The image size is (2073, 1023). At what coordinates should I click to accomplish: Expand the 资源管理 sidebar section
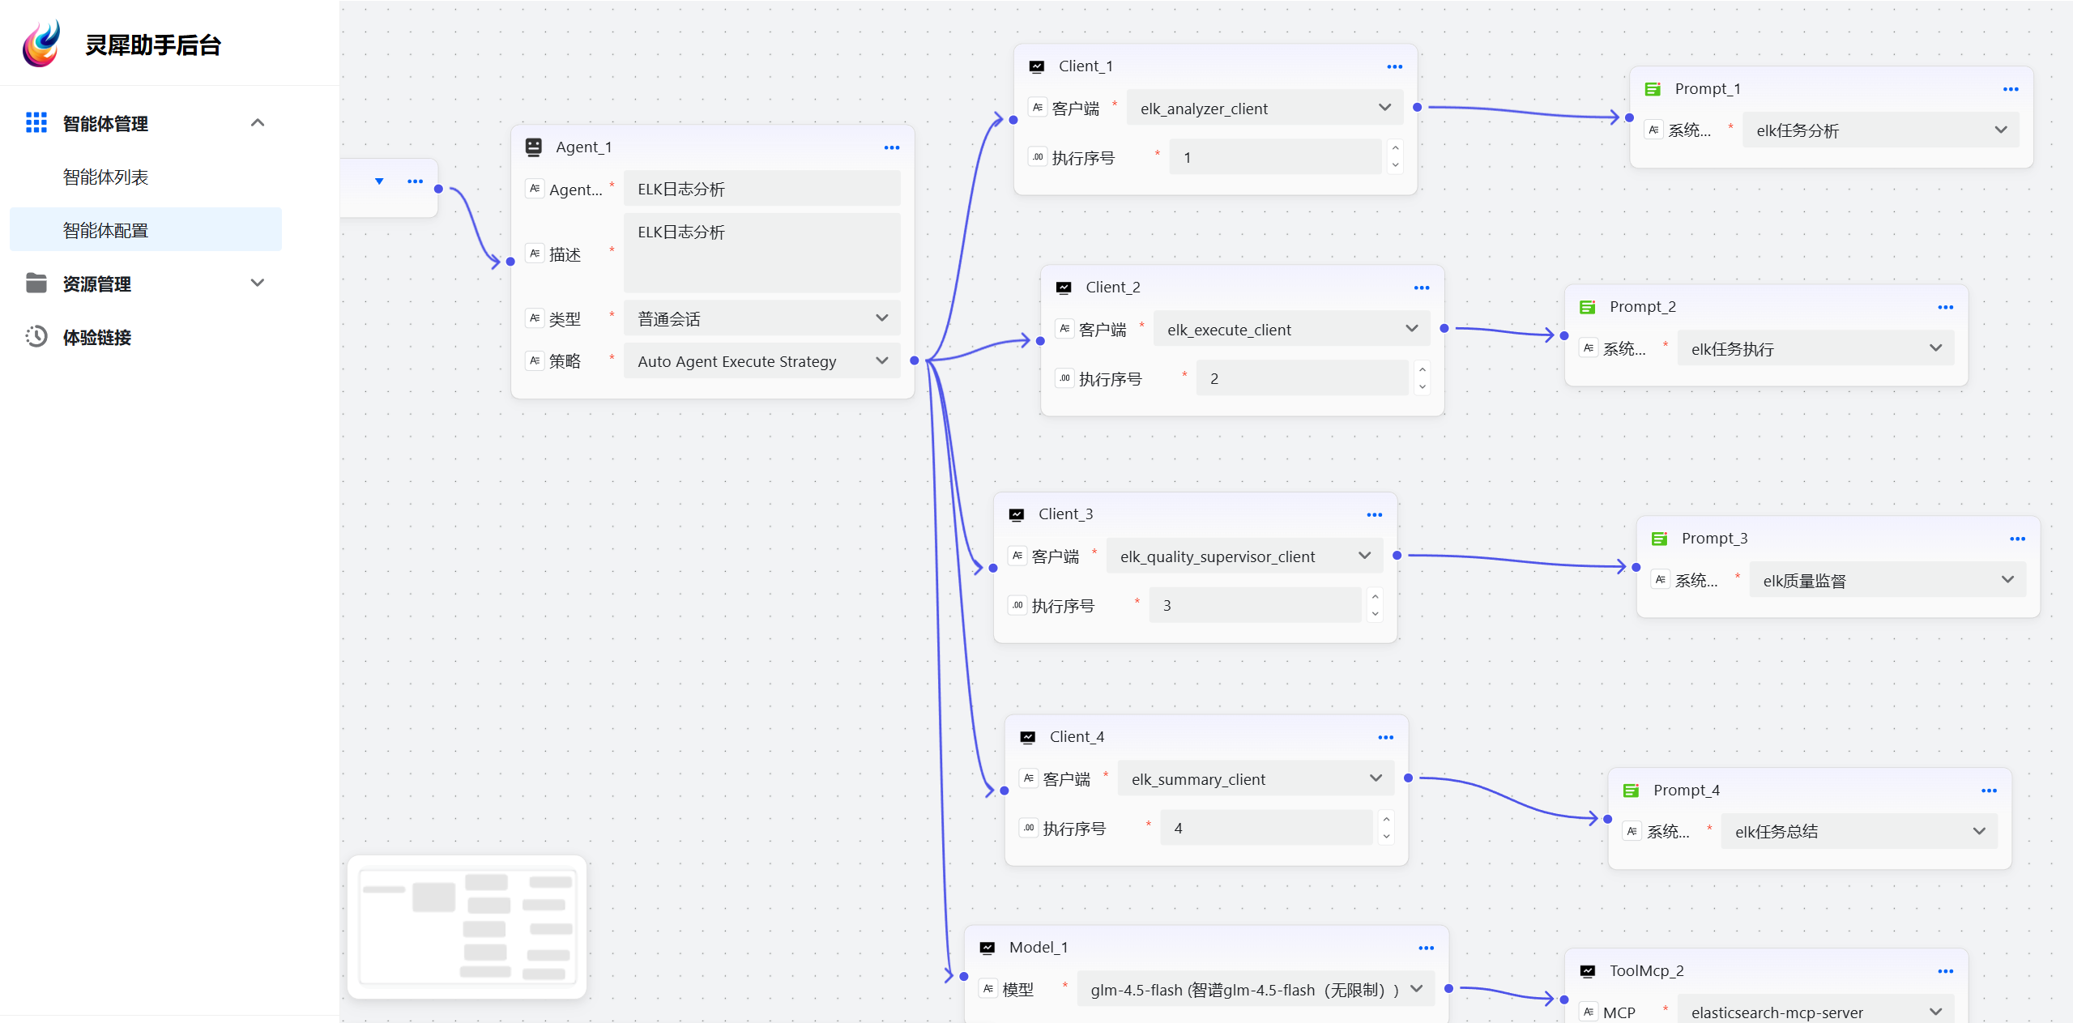click(x=258, y=283)
